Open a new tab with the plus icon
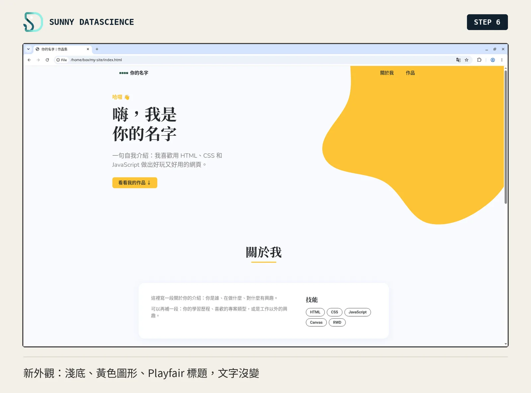Viewport: 531px width, 393px height. coord(97,49)
